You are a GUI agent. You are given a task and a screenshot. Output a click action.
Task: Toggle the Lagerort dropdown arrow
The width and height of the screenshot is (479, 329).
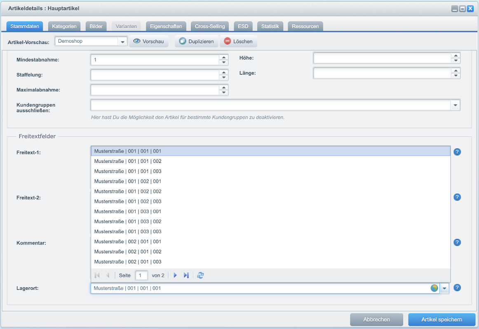coord(444,288)
